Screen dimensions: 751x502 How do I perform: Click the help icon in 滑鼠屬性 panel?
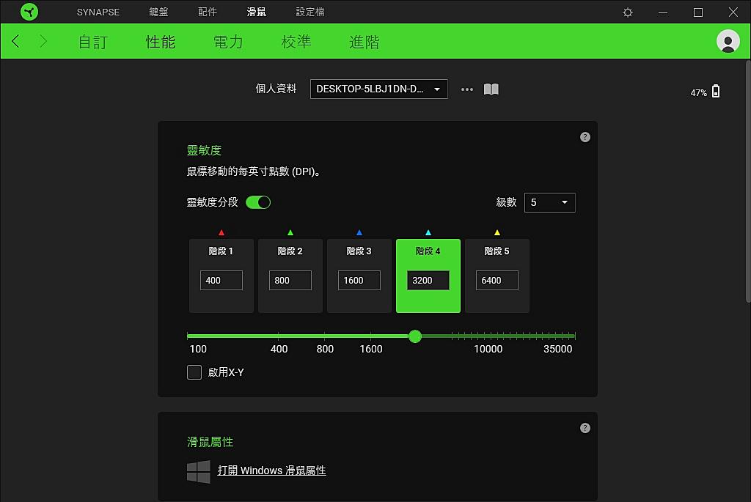585,428
